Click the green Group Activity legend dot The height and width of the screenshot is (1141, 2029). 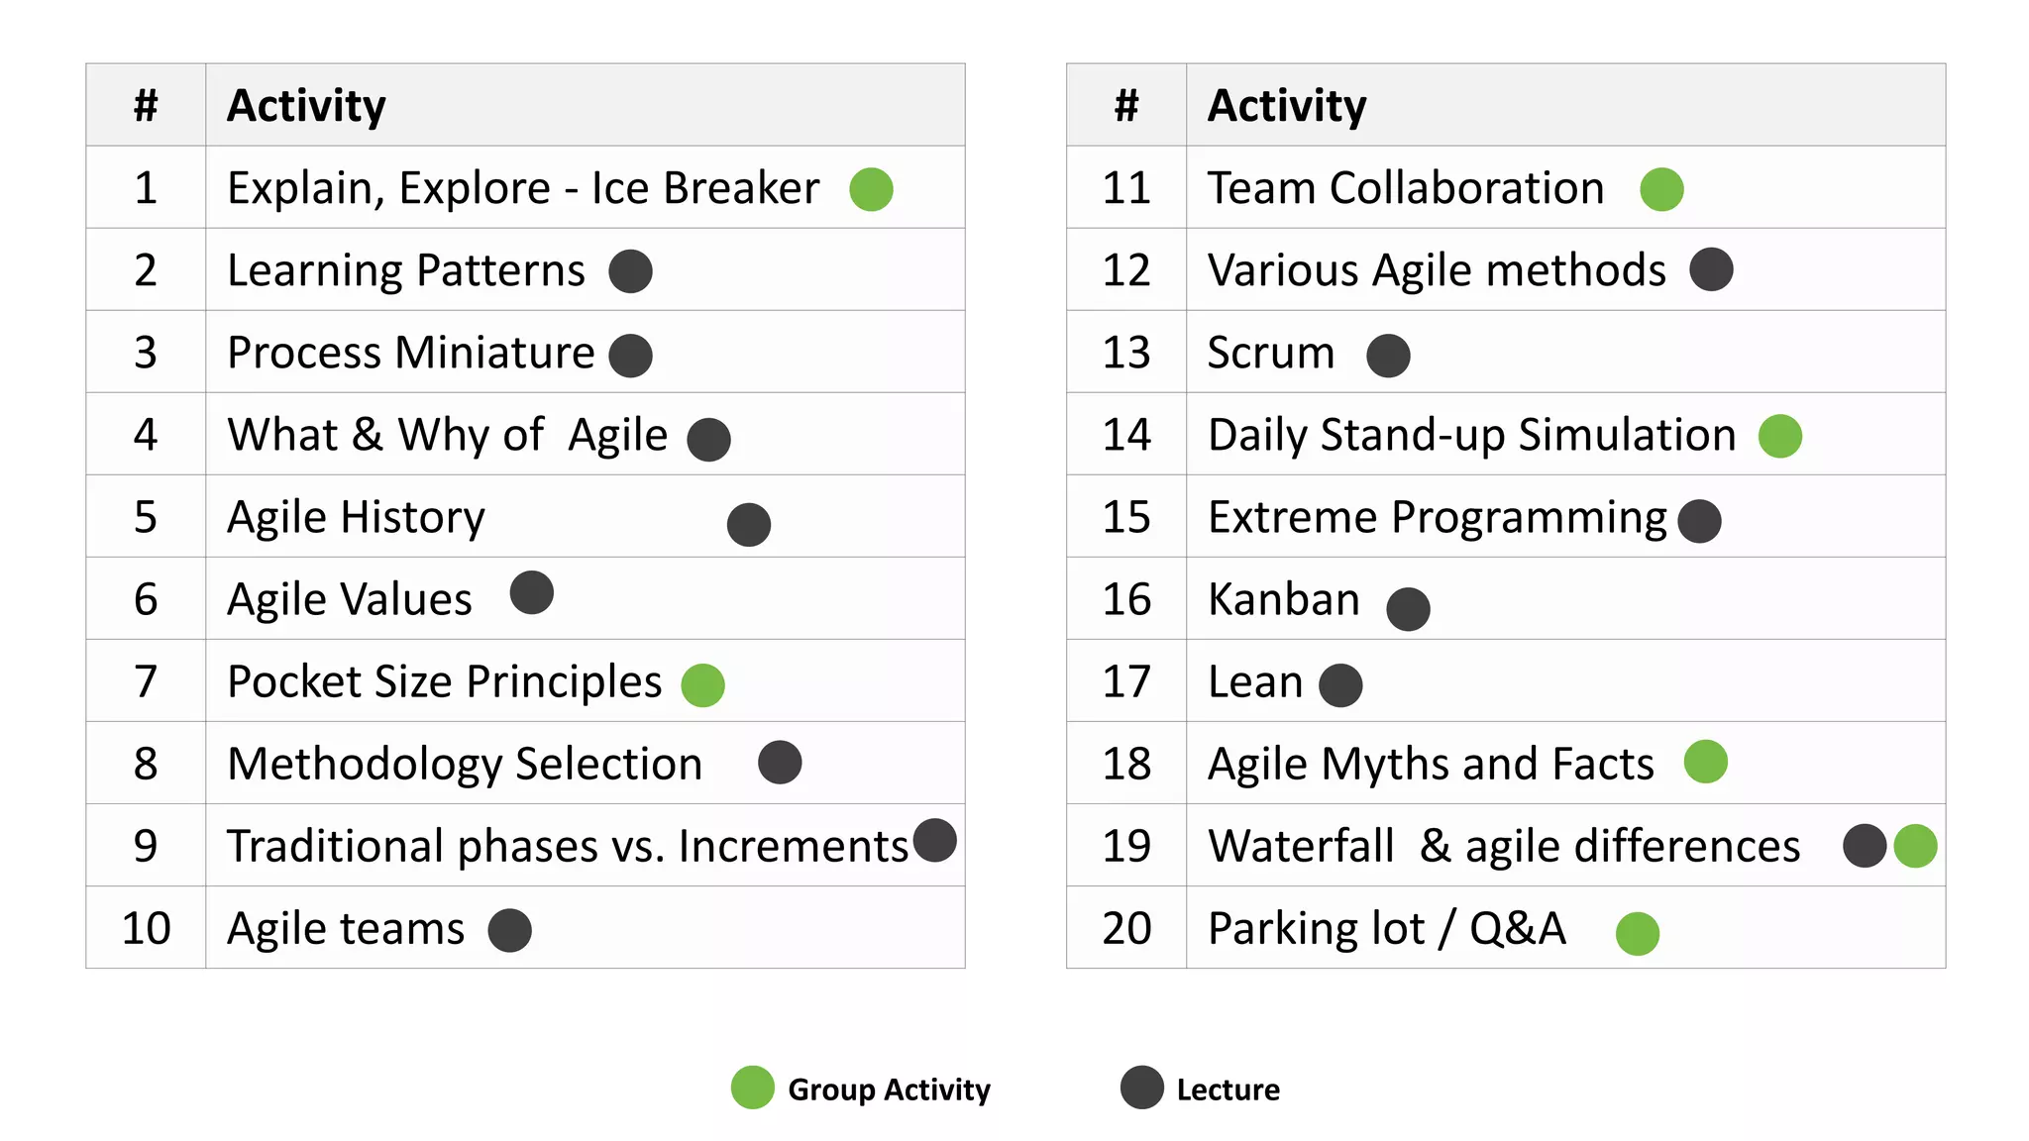[x=752, y=1088]
